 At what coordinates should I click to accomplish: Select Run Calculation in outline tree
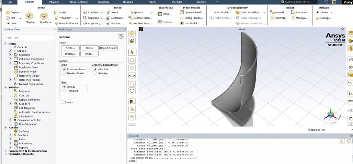(28, 124)
